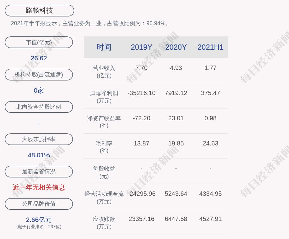Click the 应收账款(万元) row label
Screen dimensions: 289x239
[x=104, y=223]
